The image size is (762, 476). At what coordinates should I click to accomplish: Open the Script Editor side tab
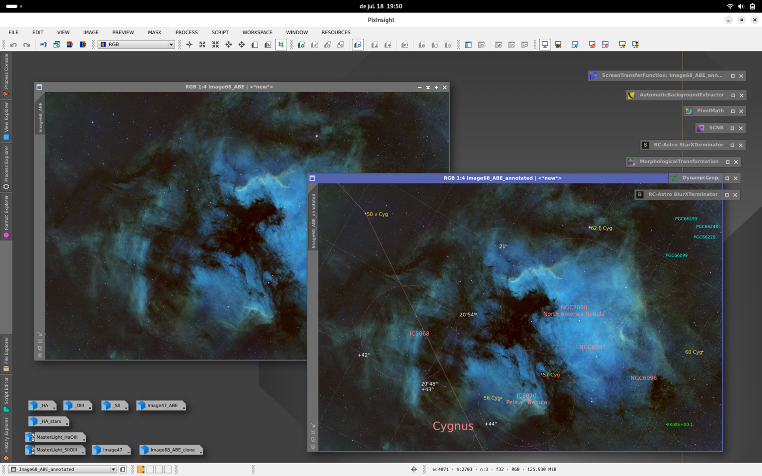click(x=6, y=395)
